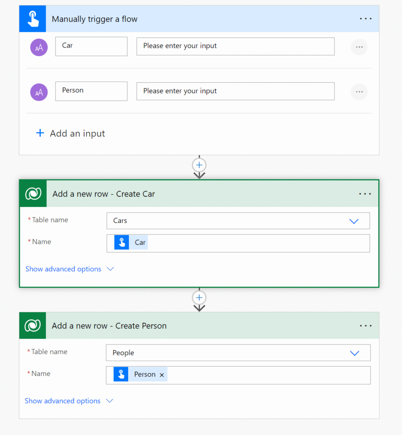The height and width of the screenshot is (435, 402).
Task: Open the options menu for Car input row
Action: pyautogui.click(x=359, y=47)
